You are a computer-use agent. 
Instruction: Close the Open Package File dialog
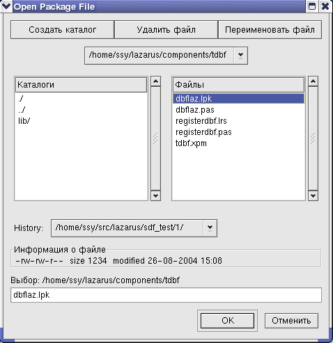tap(325, 6)
